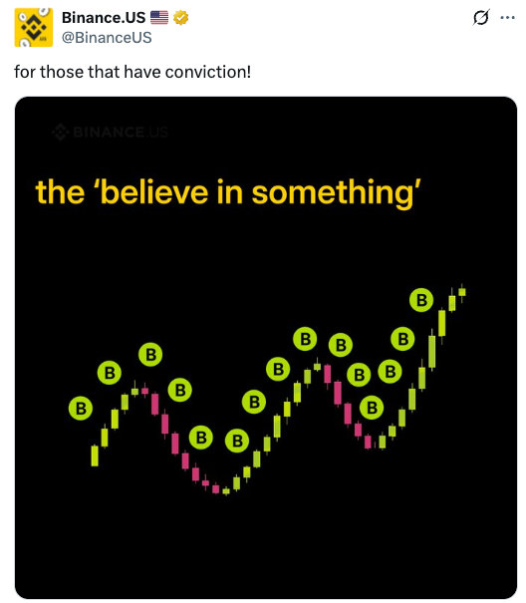526x603 pixels.
Task: Click the gold verified badge
Action: pos(180,17)
